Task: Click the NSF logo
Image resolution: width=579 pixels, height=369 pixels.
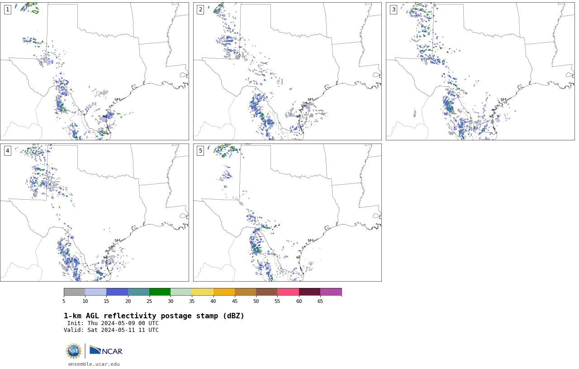Action: (x=74, y=351)
